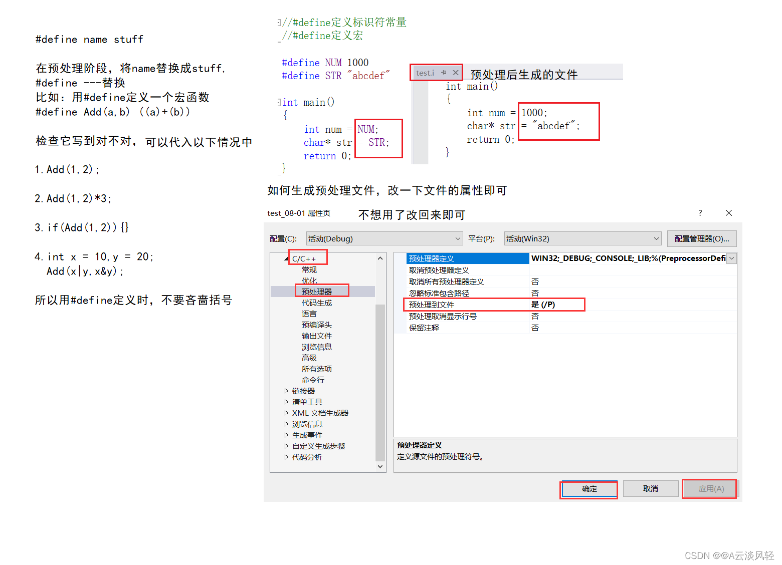Select 浏览信息 under C/C++

tap(317, 347)
